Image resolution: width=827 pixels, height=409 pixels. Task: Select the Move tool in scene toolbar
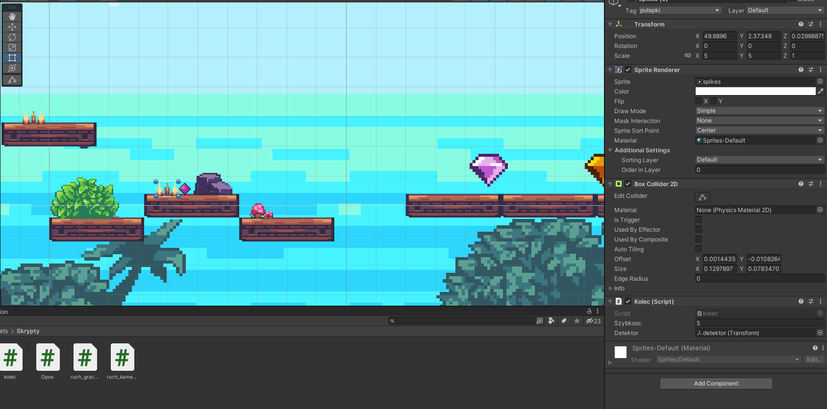12,27
